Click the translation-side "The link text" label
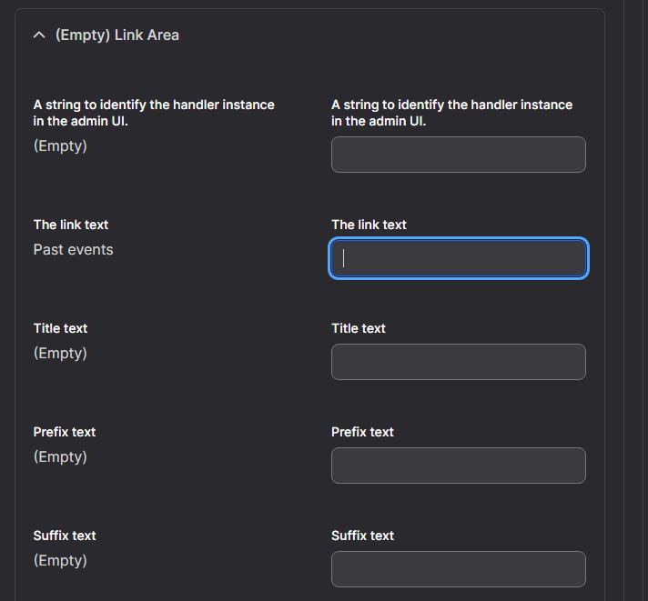 coord(369,225)
